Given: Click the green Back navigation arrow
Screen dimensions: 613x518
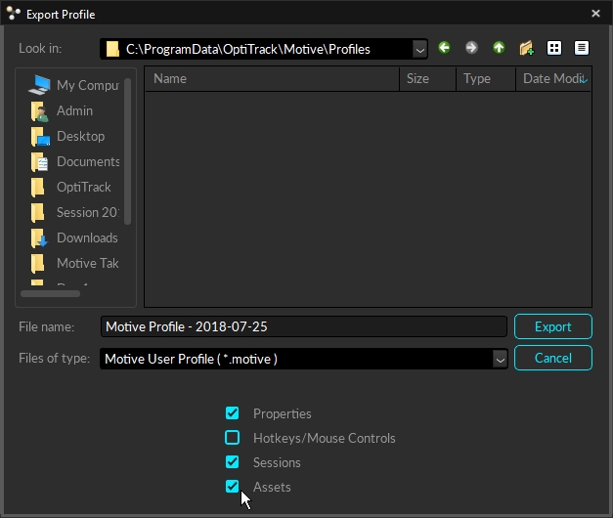Looking at the screenshot, I should [445, 48].
